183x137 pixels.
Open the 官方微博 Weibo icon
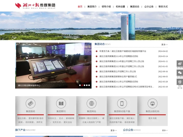tap(180, 64)
